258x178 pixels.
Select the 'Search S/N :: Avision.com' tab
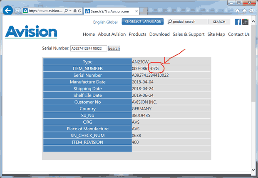click(x=112, y=11)
